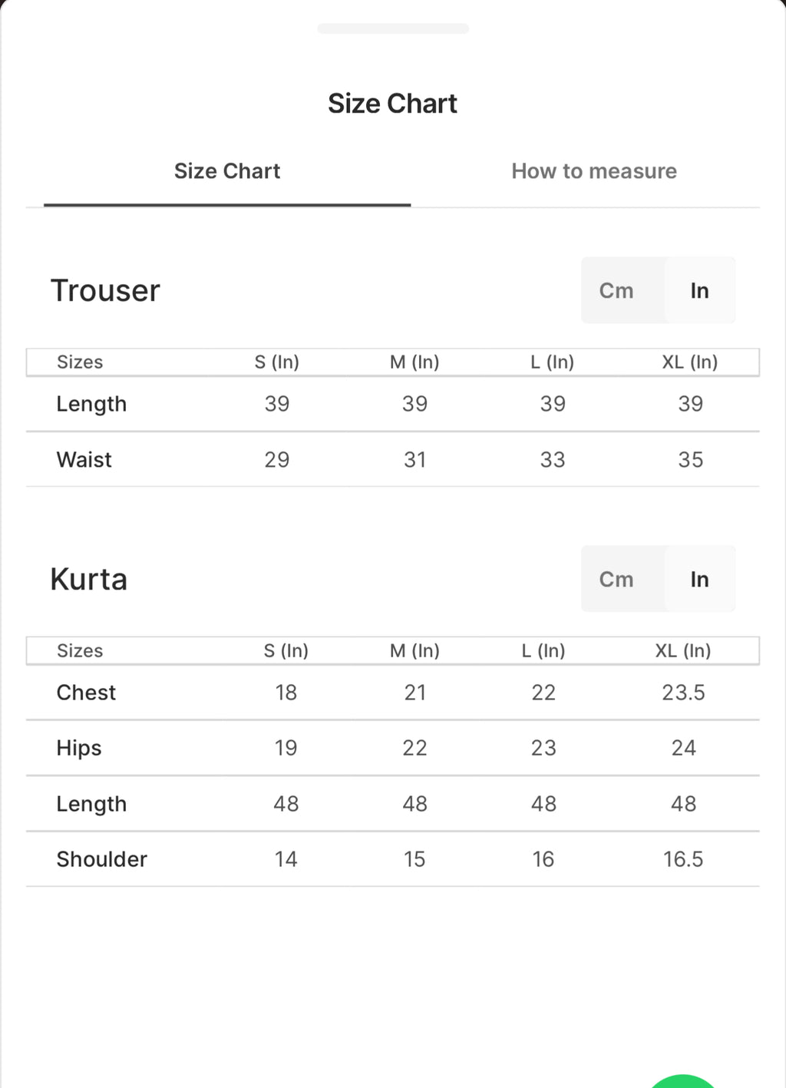Open the How to measure tab
This screenshot has height=1088, width=786.
pos(594,171)
